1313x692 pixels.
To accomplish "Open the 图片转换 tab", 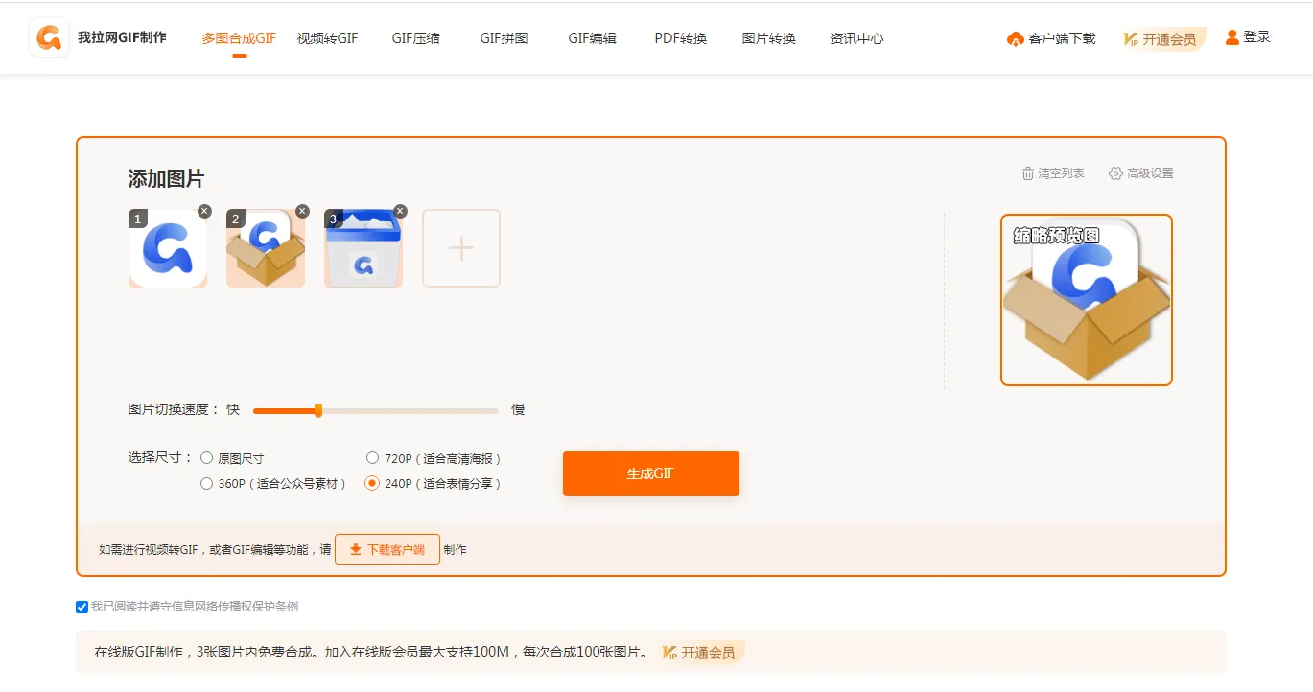I will pyautogui.click(x=769, y=38).
